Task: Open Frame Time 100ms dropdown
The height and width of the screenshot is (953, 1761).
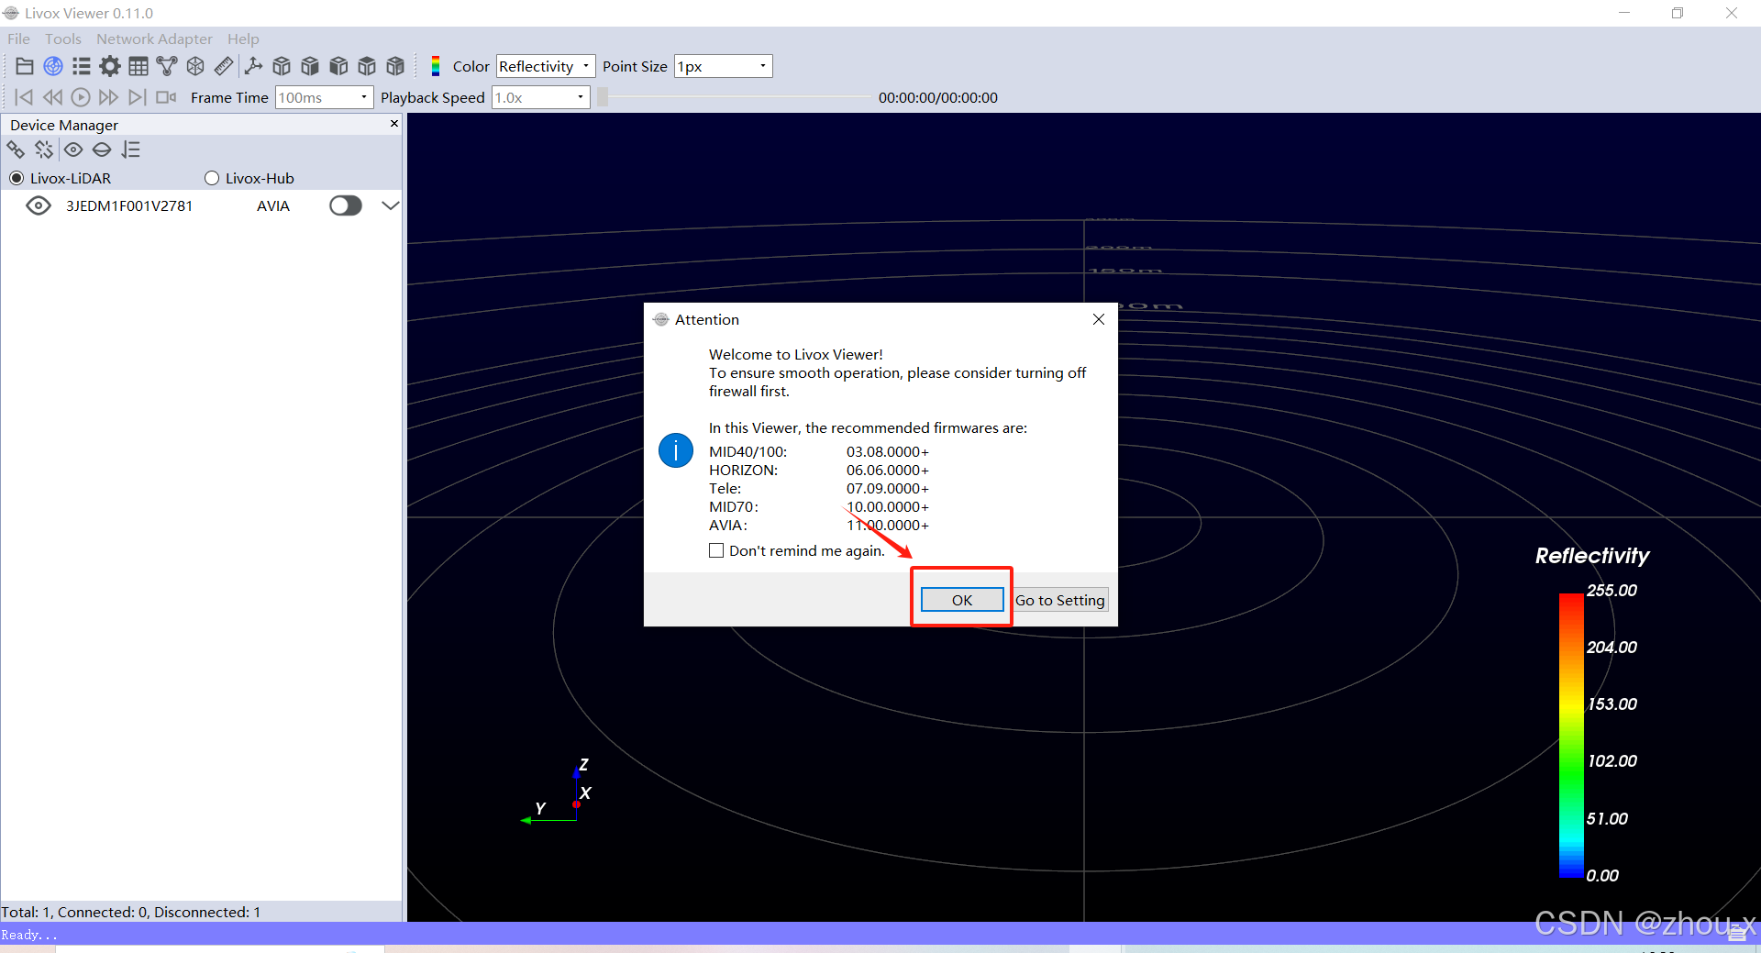Action: tap(324, 97)
